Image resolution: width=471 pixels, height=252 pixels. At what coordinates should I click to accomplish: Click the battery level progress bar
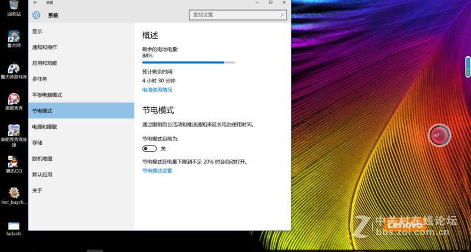188,62
